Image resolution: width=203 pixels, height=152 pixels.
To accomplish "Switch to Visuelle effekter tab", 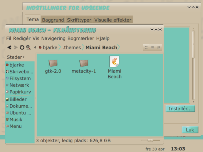I will [113, 20].
